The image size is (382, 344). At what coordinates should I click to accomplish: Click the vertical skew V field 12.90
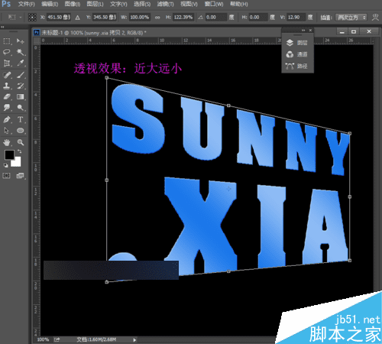pos(296,18)
